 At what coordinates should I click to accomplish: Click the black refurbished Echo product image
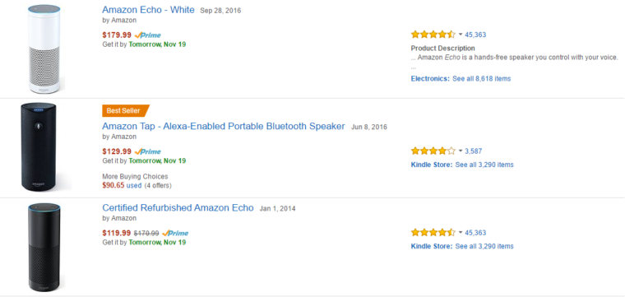point(44,248)
